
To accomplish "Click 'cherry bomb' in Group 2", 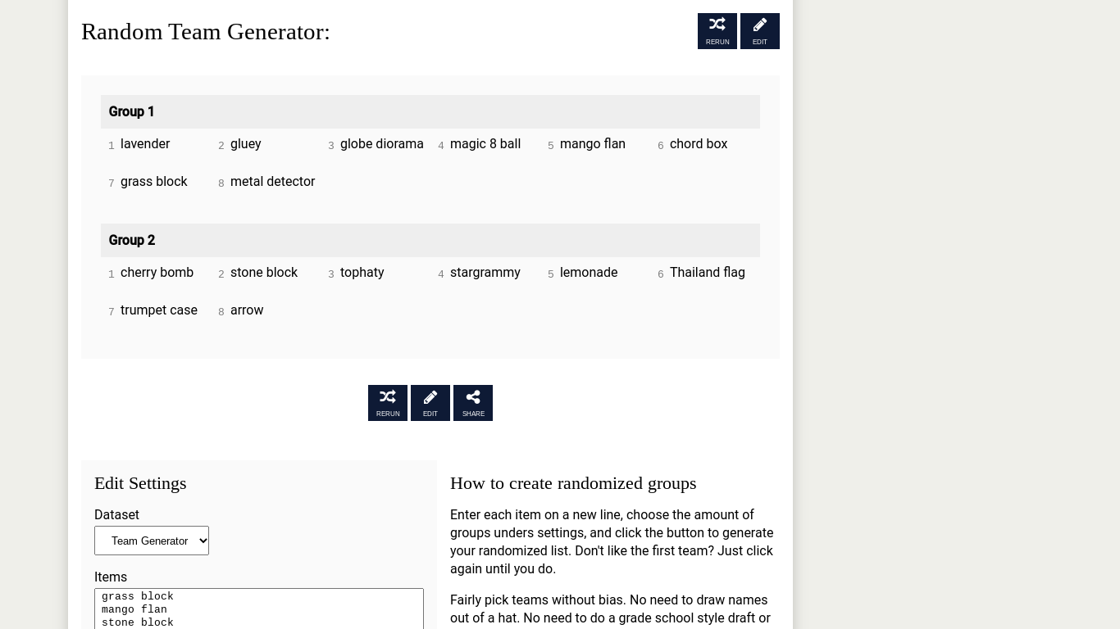I will pyautogui.click(x=157, y=273).
